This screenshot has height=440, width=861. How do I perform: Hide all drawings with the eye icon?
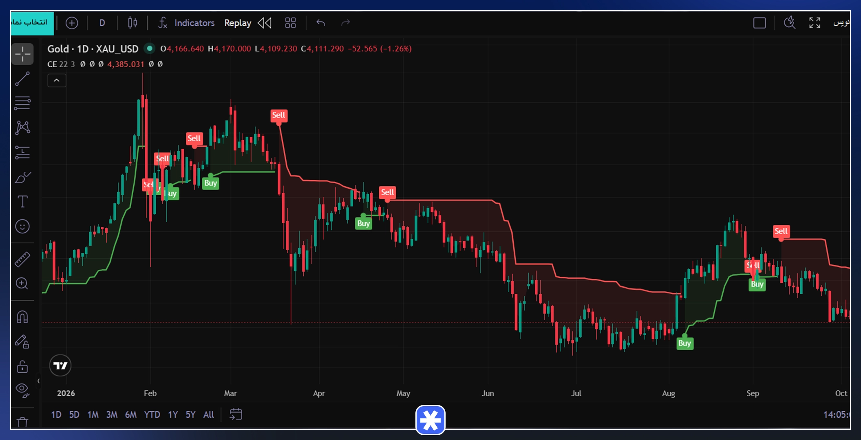22,390
